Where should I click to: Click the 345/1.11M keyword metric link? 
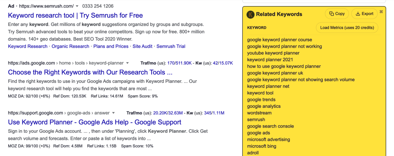pos(214,113)
